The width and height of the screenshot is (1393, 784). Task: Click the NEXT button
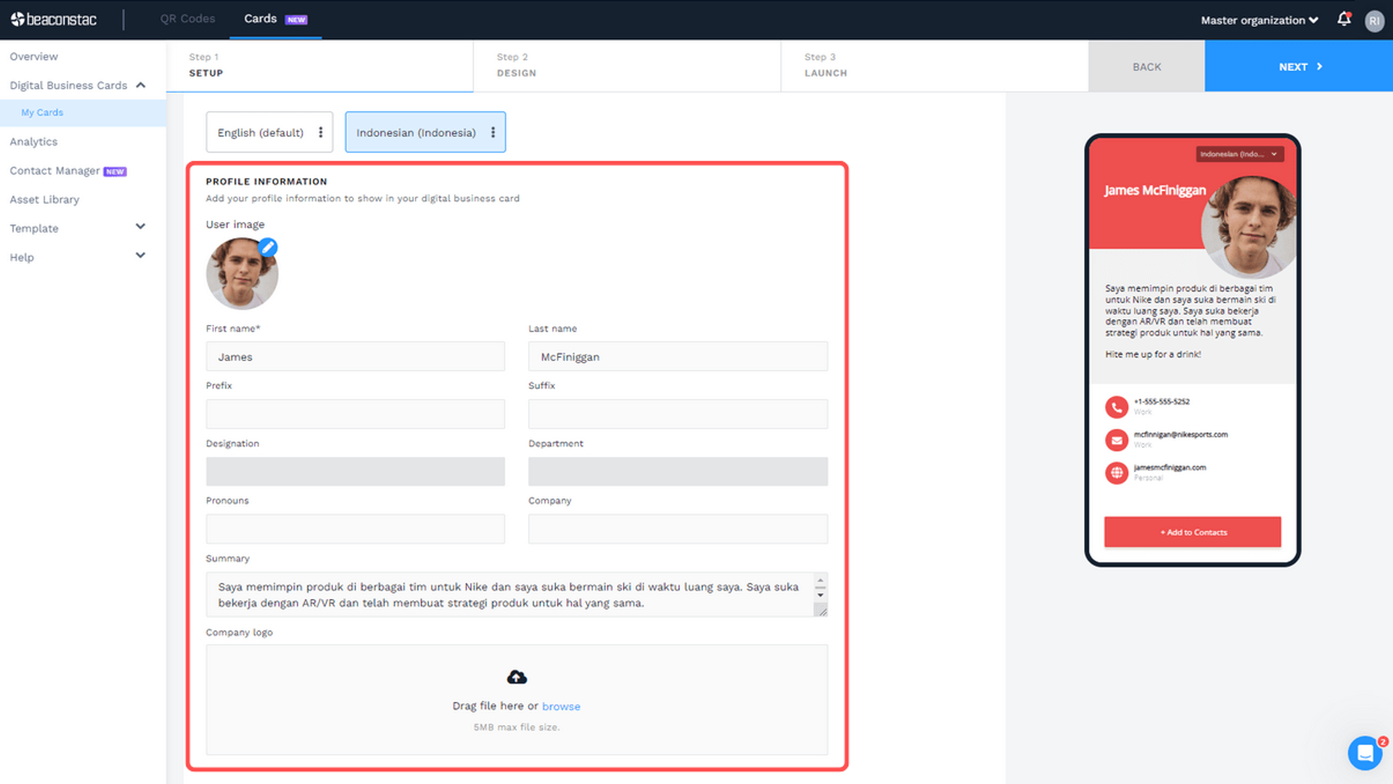1298,66
